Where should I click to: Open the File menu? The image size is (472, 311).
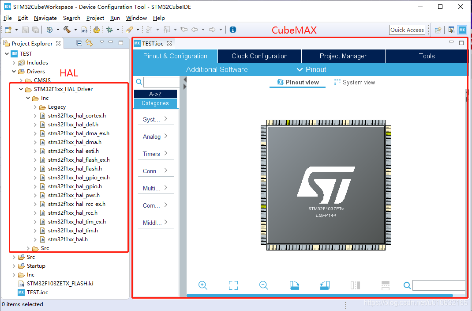coord(7,18)
